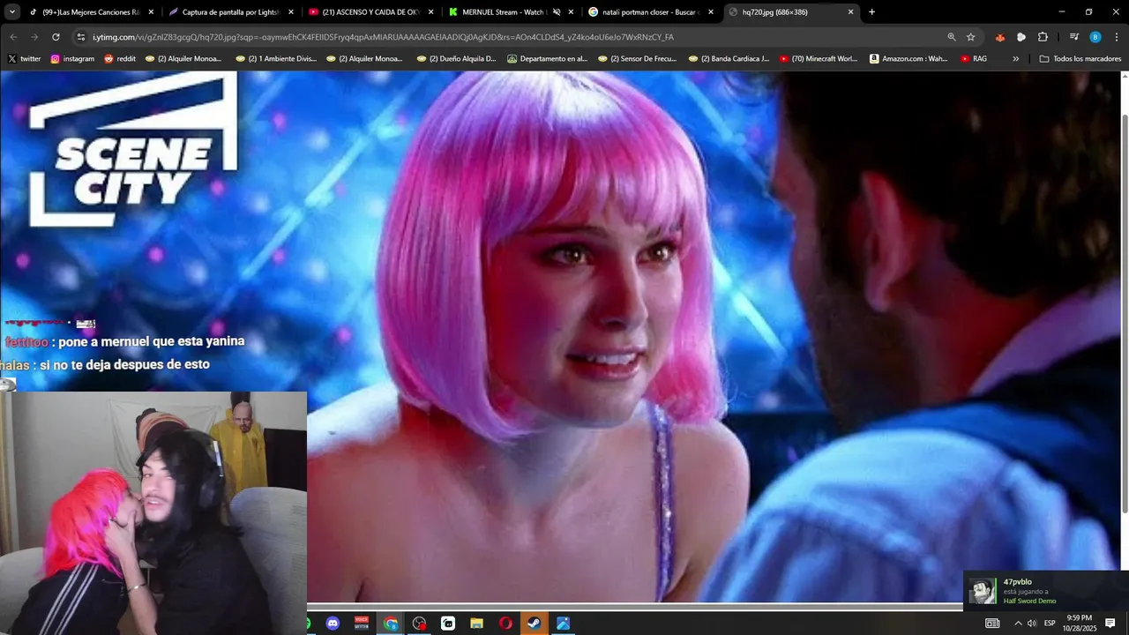Open the Photos app taskbar icon
This screenshot has height=635, width=1129.
tap(563, 624)
